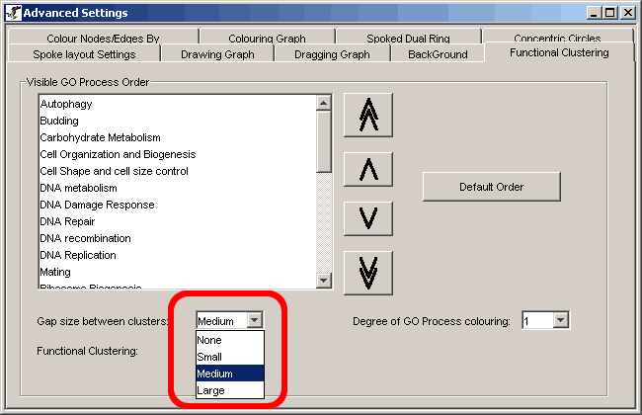Select DNA Repair in the process list
Viewport: 642px width, 415px height.
coord(67,221)
